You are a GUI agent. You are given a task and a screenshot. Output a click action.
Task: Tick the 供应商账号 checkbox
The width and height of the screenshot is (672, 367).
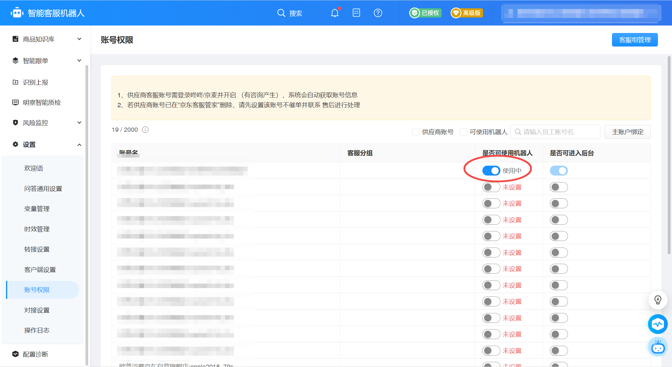415,132
